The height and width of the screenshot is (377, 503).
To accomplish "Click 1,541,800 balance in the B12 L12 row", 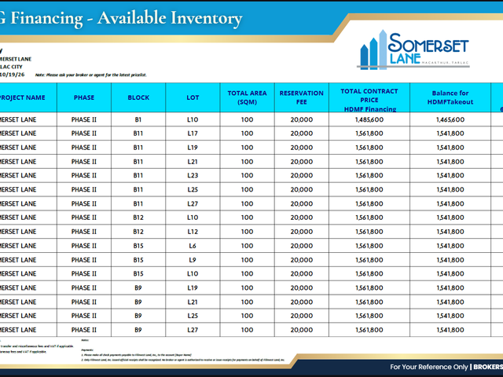I will 450,232.
